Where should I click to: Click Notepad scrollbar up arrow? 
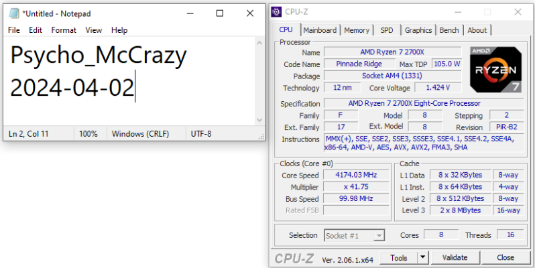point(259,43)
